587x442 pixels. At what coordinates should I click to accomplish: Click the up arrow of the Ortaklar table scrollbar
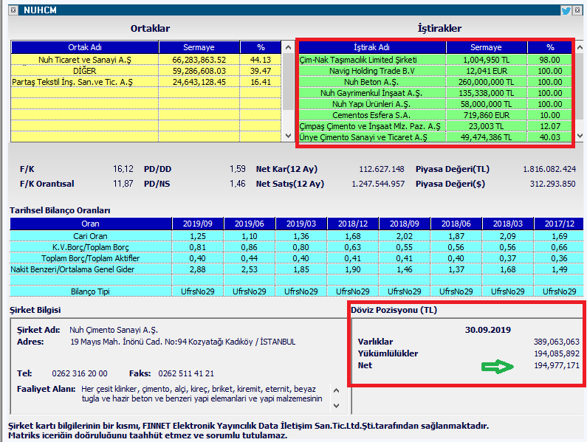click(x=288, y=47)
